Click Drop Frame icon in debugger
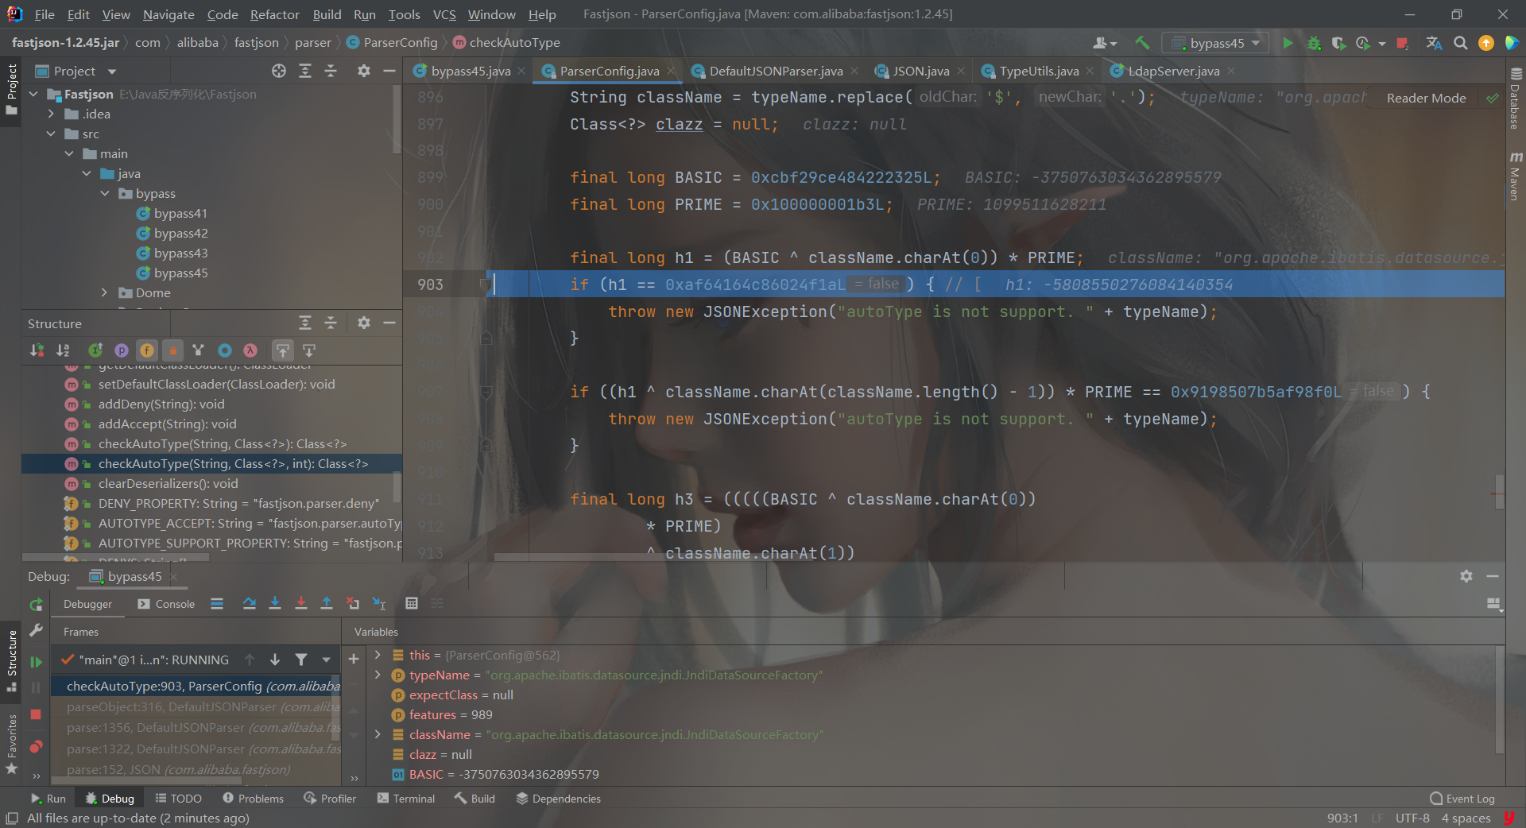The image size is (1526, 828). coord(353,604)
